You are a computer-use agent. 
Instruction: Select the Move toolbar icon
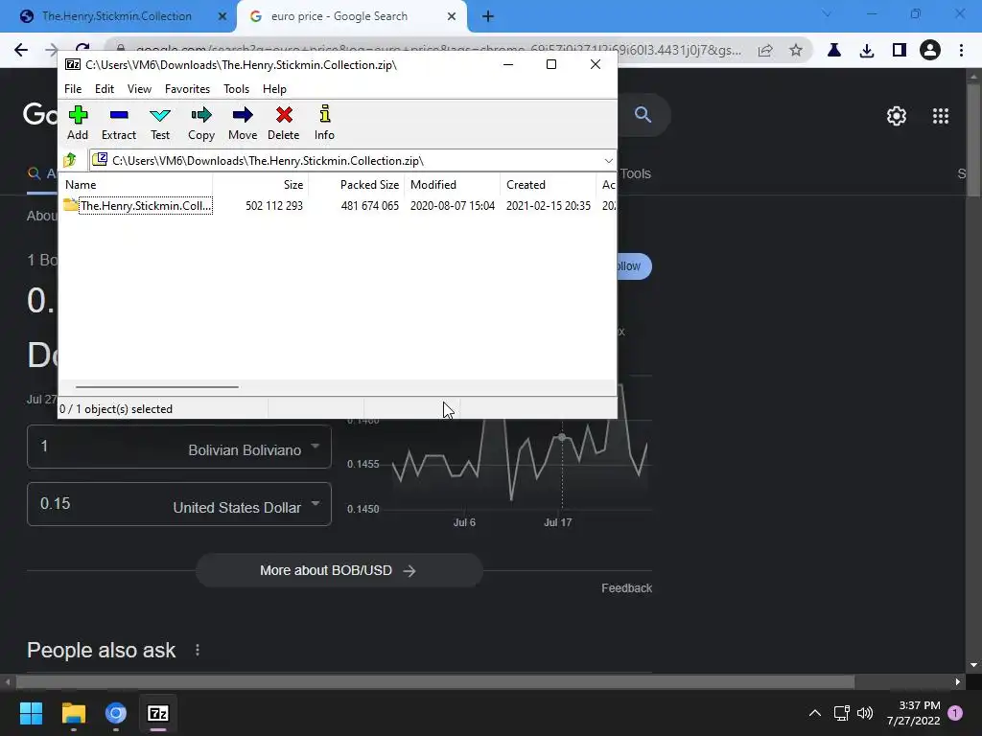(243, 123)
